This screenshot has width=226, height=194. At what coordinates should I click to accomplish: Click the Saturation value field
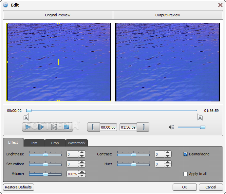(x=72, y=164)
